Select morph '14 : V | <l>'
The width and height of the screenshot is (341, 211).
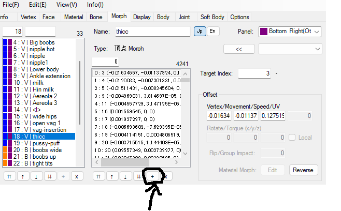39,110
